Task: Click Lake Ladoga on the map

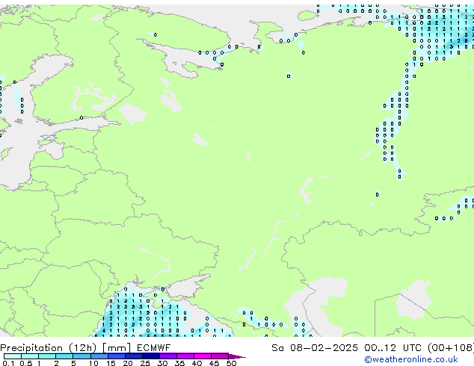Action: [132, 114]
